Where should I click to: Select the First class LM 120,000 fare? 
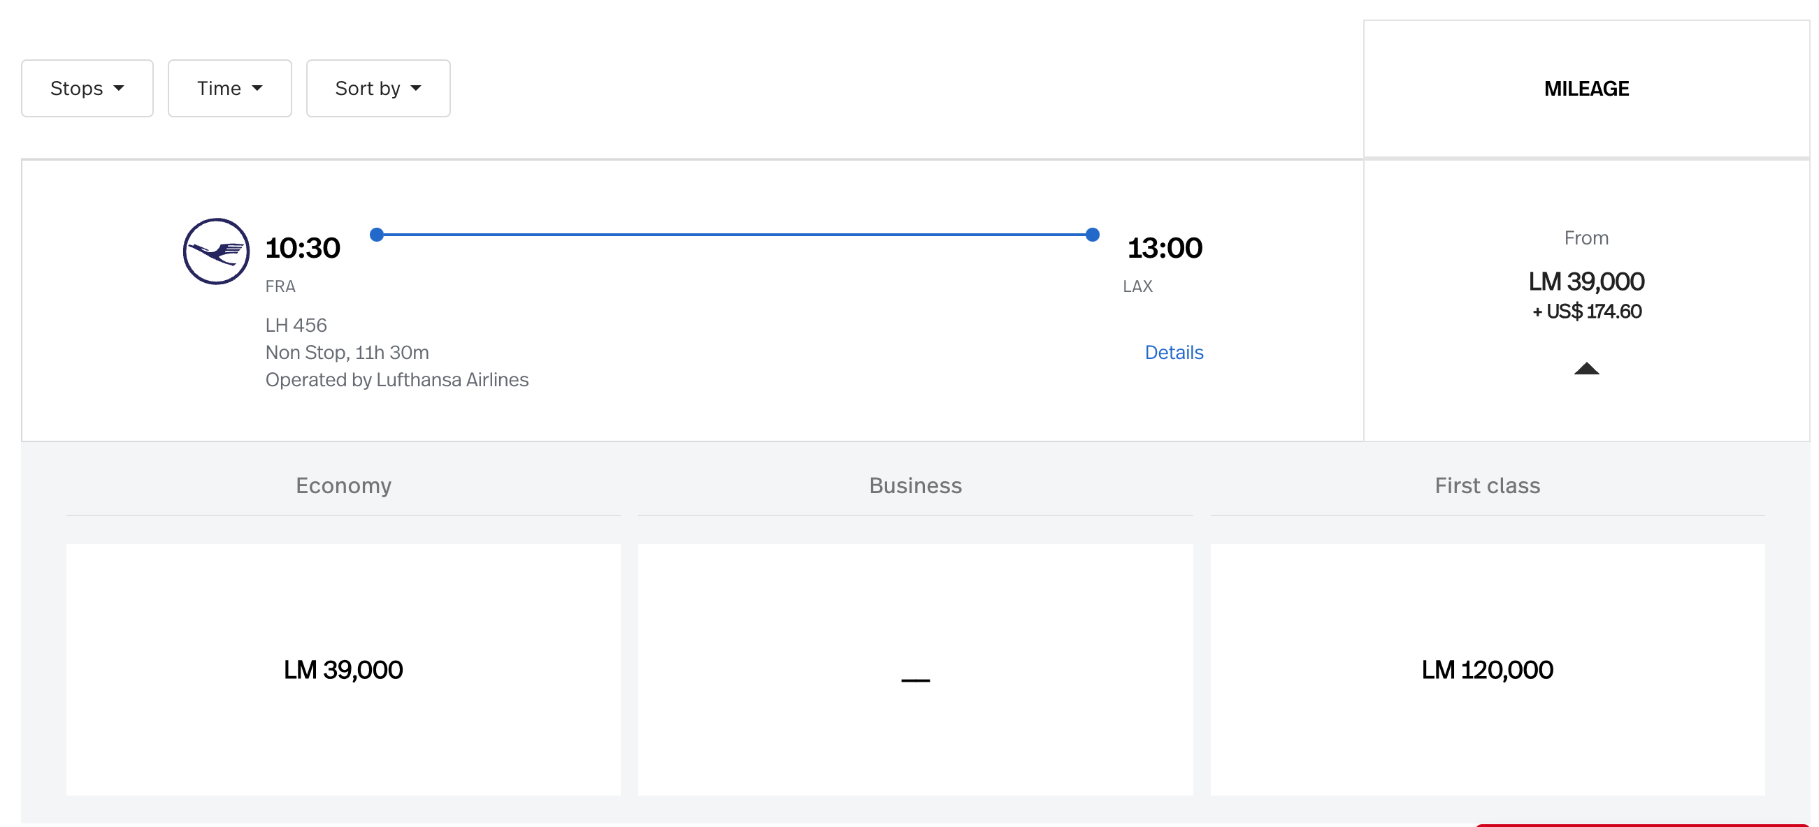pos(1487,669)
